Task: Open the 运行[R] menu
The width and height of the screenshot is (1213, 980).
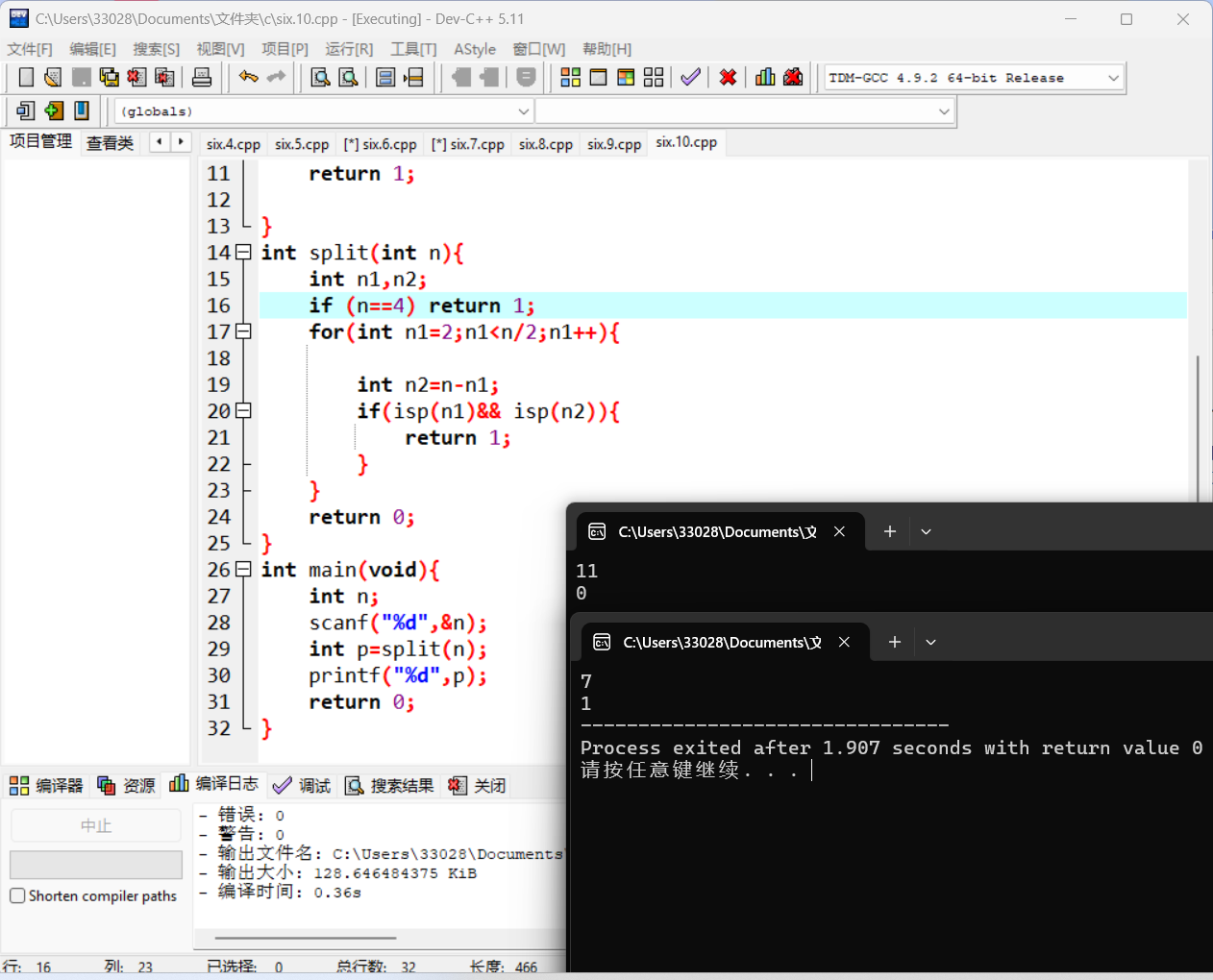Action: click(x=349, y=49)
